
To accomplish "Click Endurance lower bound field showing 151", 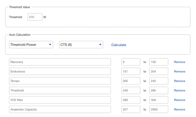I will pos(131,71).
